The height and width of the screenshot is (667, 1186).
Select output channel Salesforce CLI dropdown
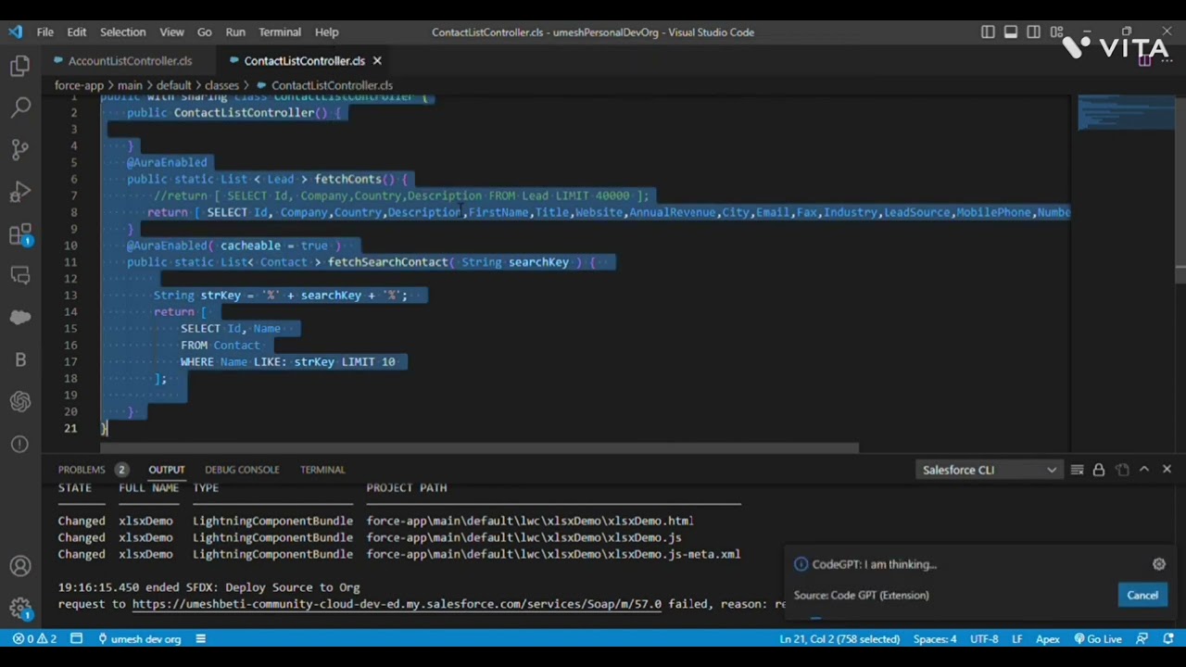[989, 470]
